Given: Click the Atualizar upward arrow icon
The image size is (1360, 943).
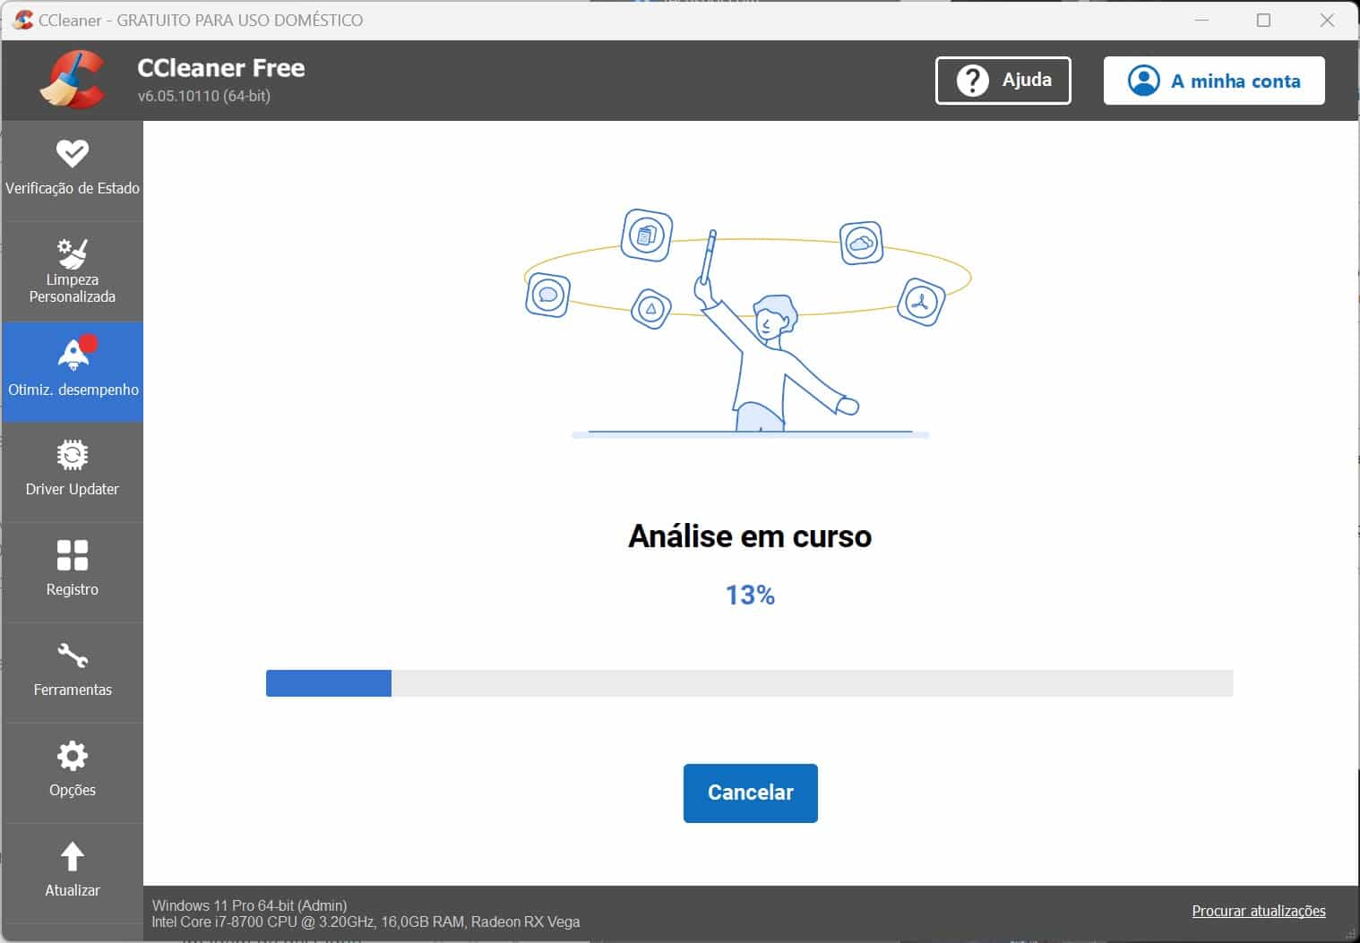Looking at the screenshot, I should [x=72, y=857].
